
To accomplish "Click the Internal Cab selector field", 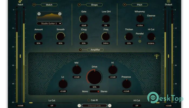I will coord(94,106).
